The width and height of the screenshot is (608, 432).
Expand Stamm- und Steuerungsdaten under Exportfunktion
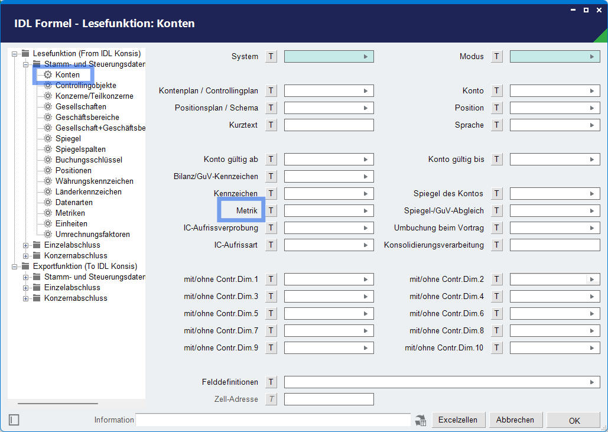click(x=25, y=277)
